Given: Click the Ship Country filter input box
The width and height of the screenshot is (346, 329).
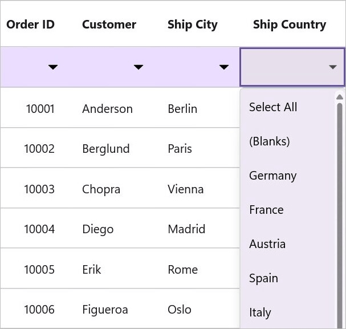Looking at the screenshot, I should click(292, 67).
